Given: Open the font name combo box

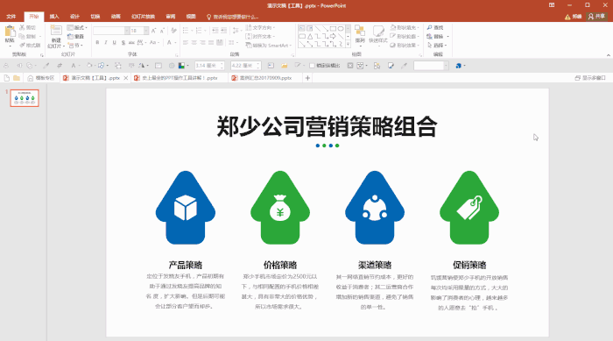Looking at the screenshot, I should coord(111,31).
